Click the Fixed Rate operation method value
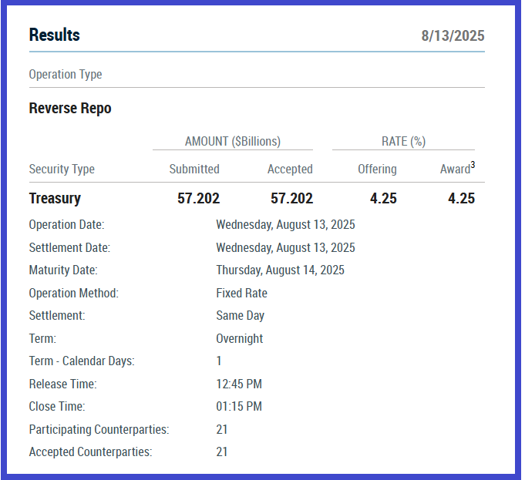The height and width of the screenshot is (480, 525). click(x=241, y=293)
